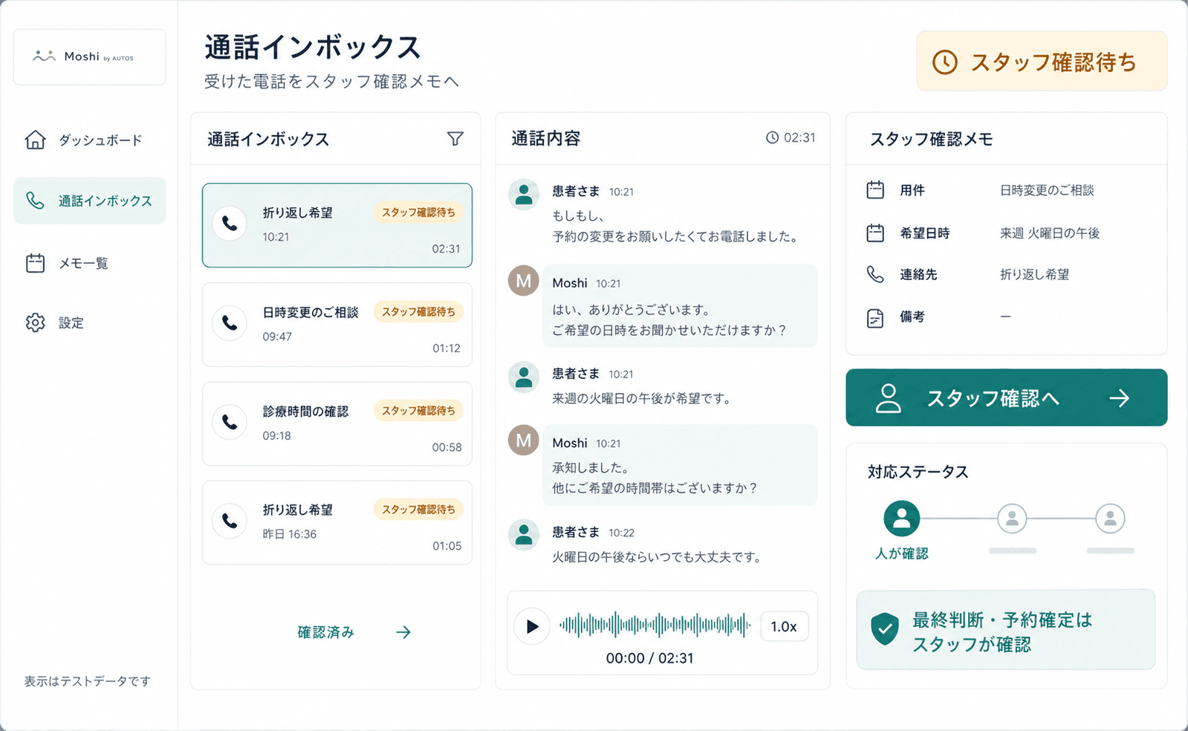Click Moshi avatar on はい、ありがとうございます message
Image resolution: width=1188 pixels, height=731 pixels.
[524, 281]
